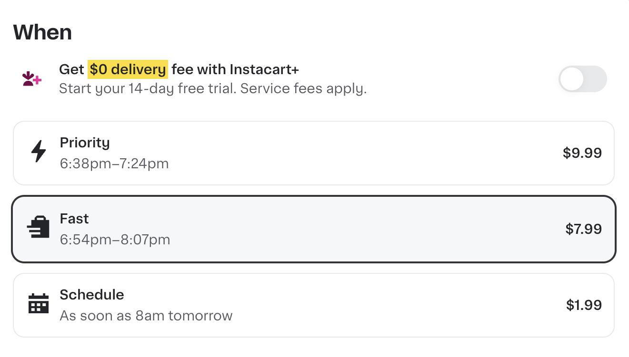Select the Priority delivery option

click(x=314, y=153)
